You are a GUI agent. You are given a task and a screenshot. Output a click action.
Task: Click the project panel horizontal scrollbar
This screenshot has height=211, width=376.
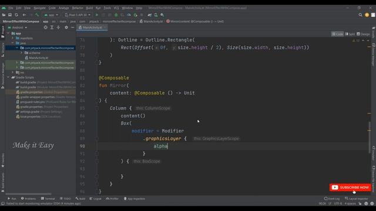tap(28, 194)
